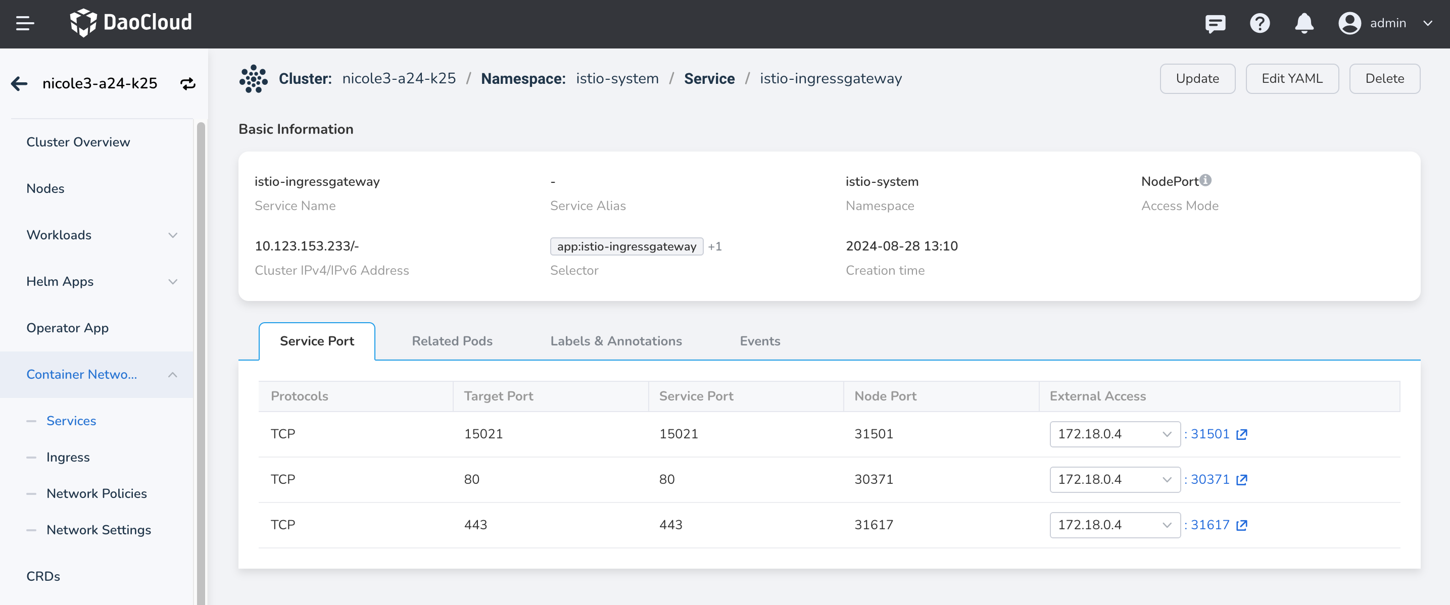Screen dimensions: 1450x605
Task: Select Network Policies in the sidebar
Action: click(x=96, y=493)
